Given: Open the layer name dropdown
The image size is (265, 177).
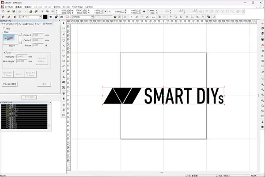Looking at the screenshot, I should 40,17.
